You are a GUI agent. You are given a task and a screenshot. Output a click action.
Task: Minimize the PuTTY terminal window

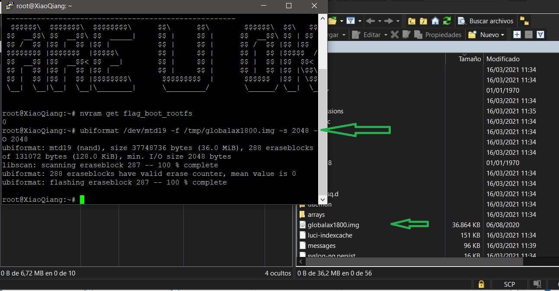pyautogui.click(x=264, y=6)
